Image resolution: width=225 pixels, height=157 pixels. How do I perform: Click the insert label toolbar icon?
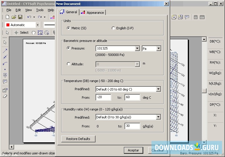click(180, 17)
